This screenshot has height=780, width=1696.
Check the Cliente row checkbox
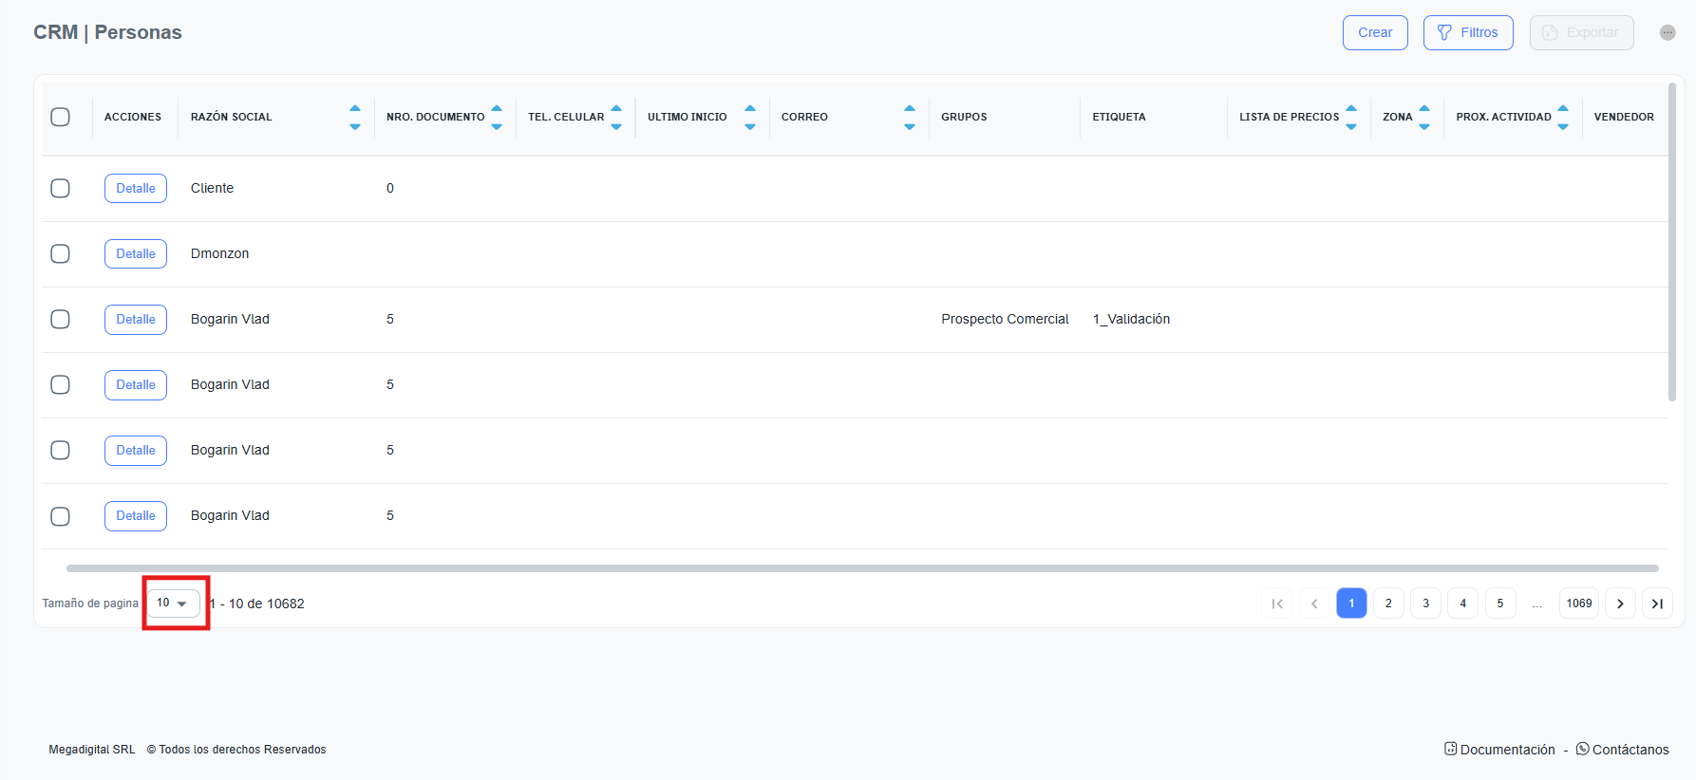click(x=60, y=188)
